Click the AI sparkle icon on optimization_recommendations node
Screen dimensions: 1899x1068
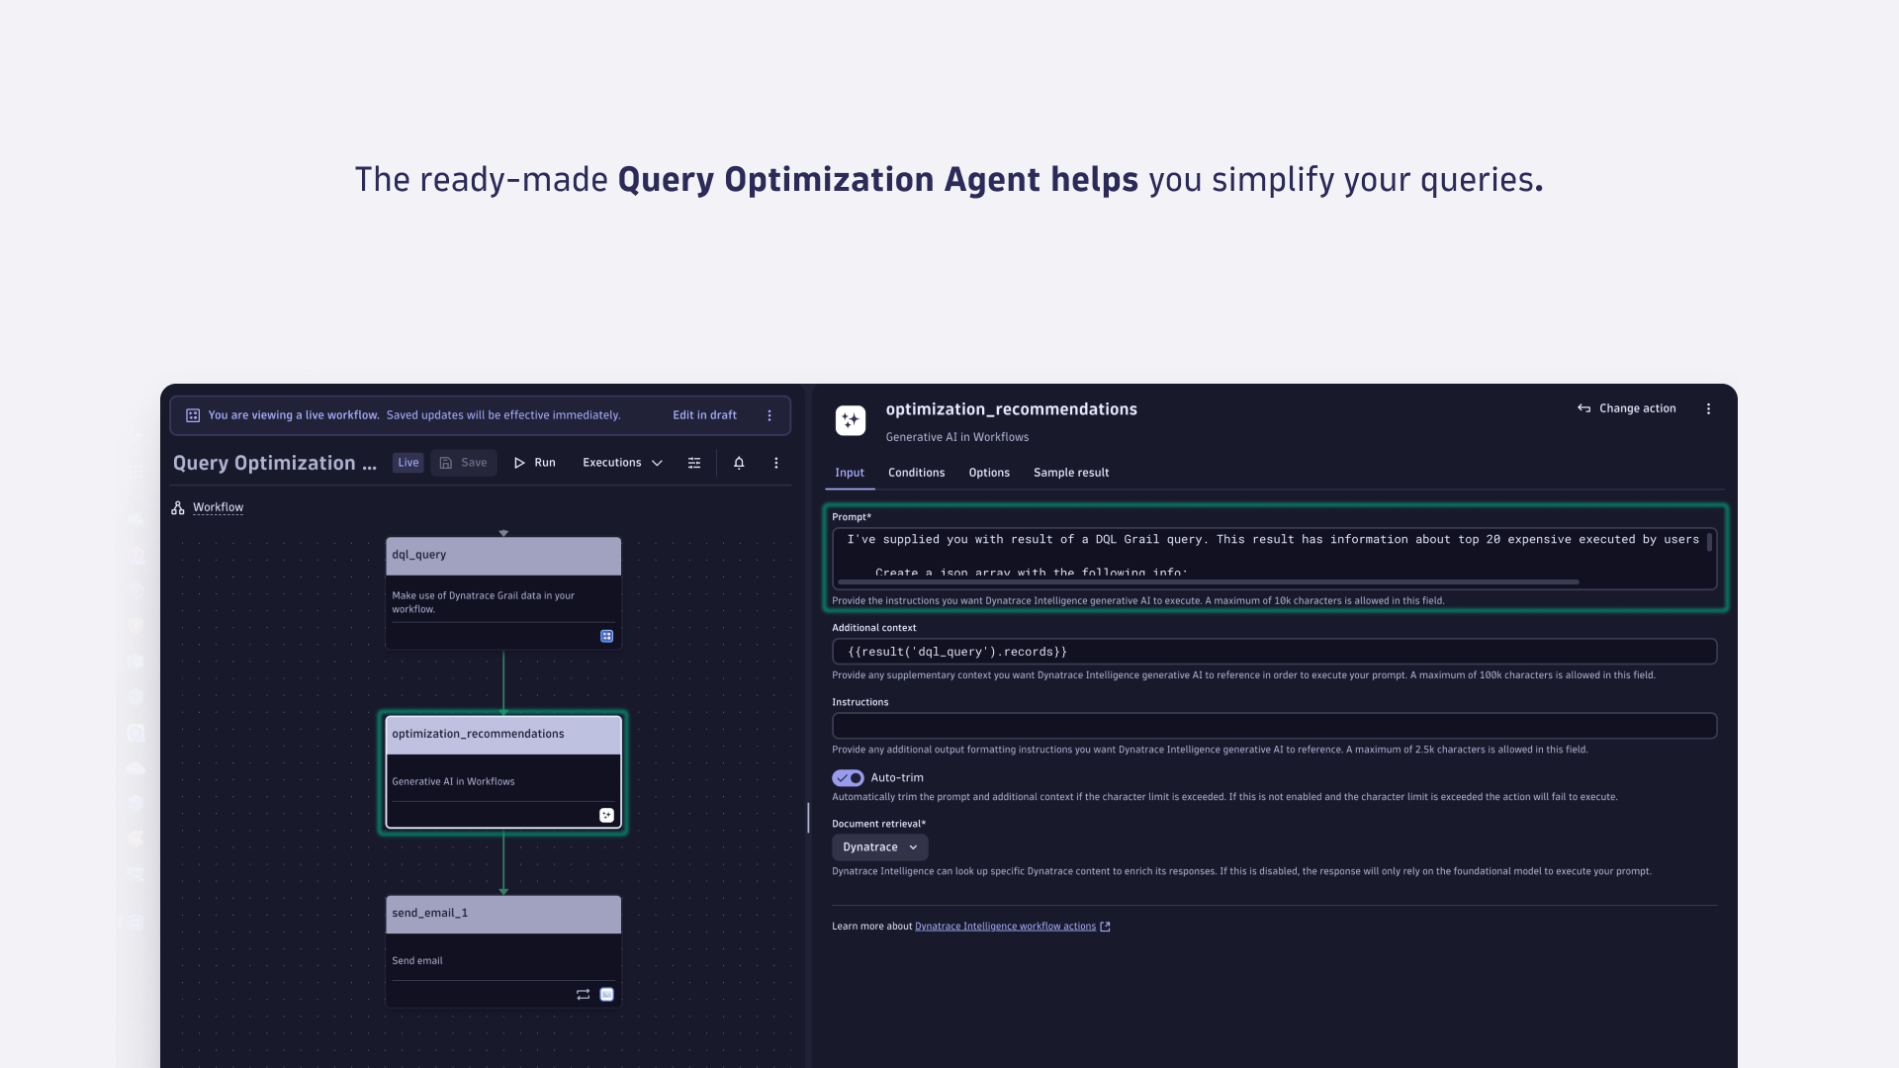click(606, 816)
